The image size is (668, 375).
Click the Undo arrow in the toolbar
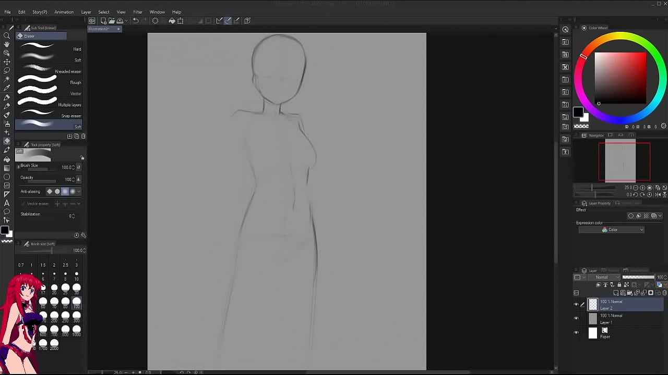point(135,21)
